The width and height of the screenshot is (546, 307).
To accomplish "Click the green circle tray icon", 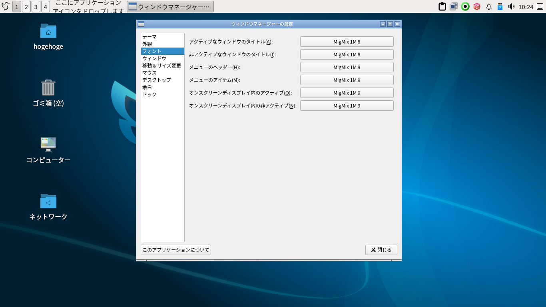I will pyautogui.click(x=465, y=6).
